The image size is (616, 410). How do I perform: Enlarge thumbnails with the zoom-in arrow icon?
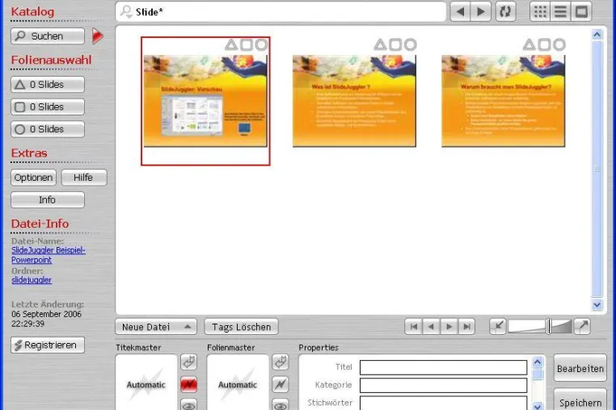pos(582,326)
